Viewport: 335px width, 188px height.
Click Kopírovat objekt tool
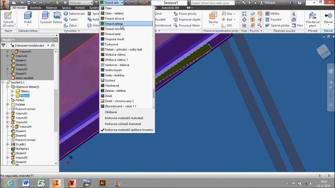tap(187, 20)
